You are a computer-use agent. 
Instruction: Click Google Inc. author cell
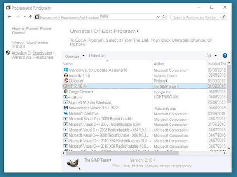tap(163, 92)
